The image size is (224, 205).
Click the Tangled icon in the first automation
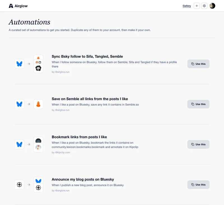tap(38, 68)
